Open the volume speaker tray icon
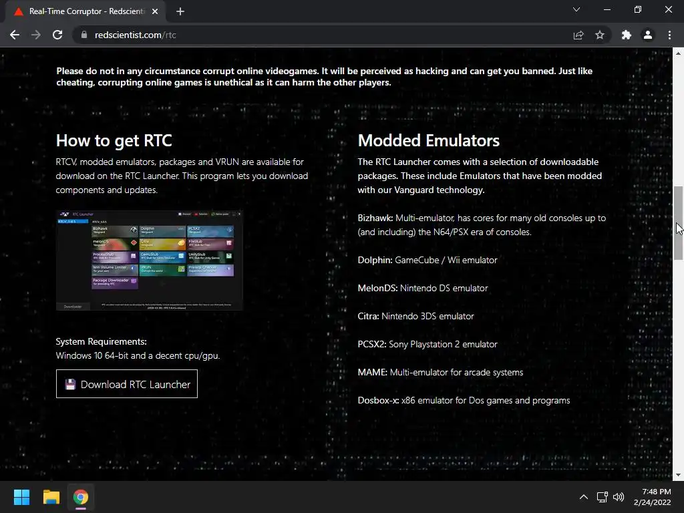684x513 pixels. click(619, 497)
